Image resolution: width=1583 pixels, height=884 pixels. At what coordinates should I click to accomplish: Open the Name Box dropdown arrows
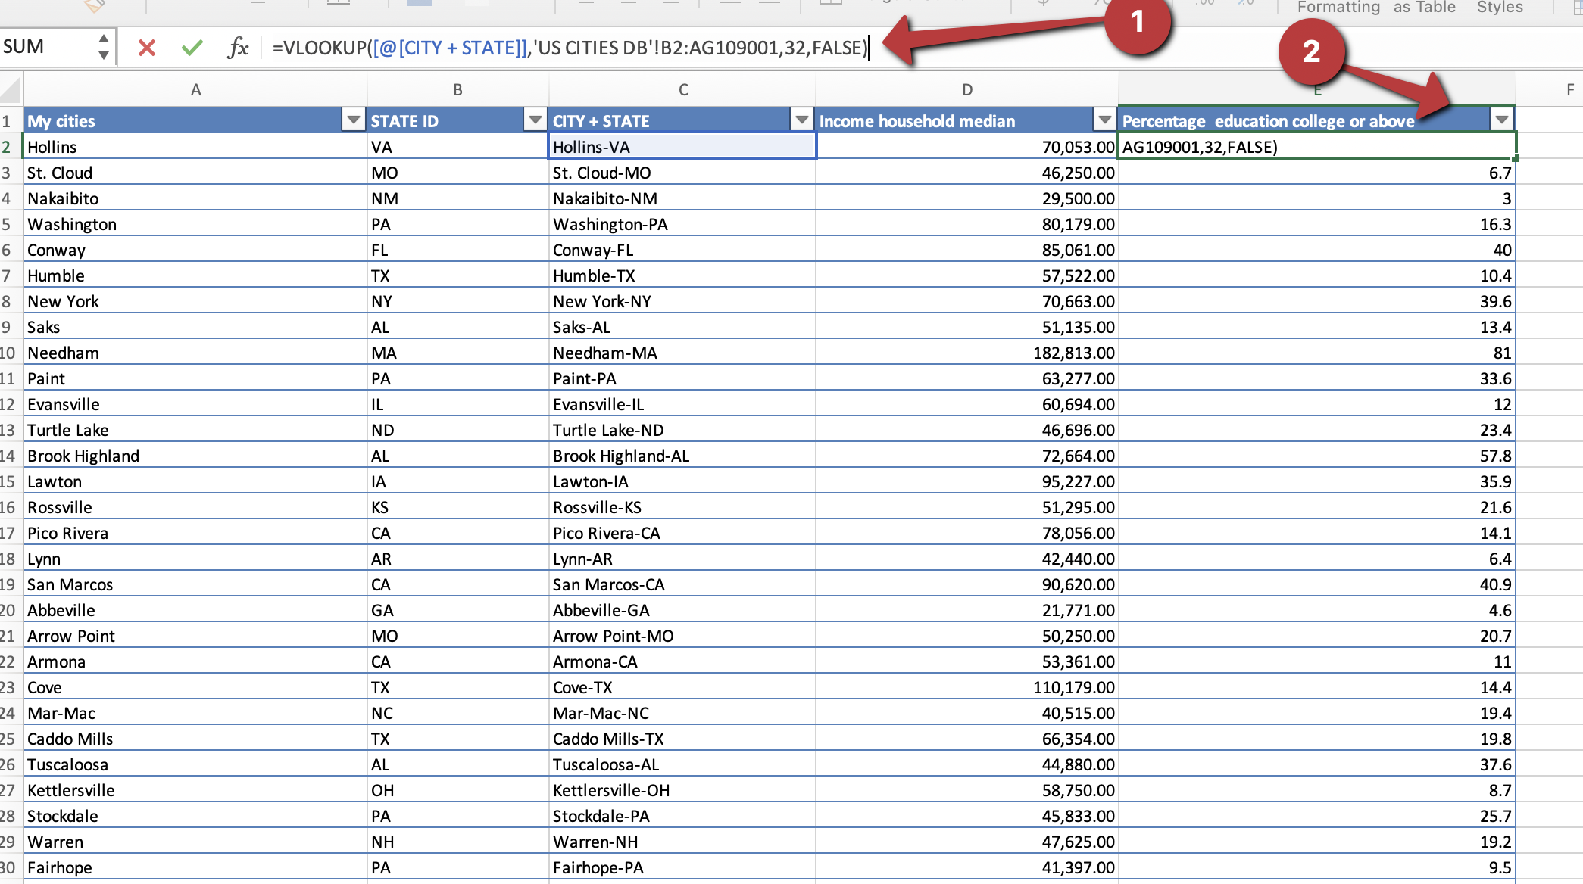point(102,46)
